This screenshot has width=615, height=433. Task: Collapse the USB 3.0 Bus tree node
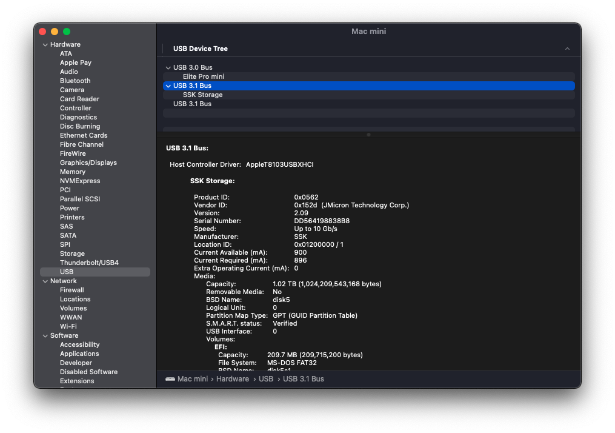click(x=168, y=68)
